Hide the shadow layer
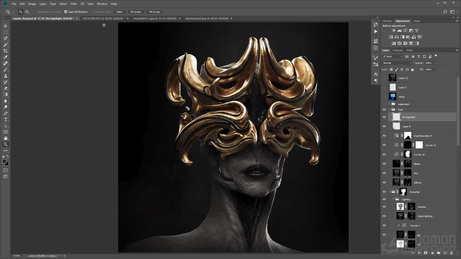This screenshot has height=259, width=461. [384, 207]
